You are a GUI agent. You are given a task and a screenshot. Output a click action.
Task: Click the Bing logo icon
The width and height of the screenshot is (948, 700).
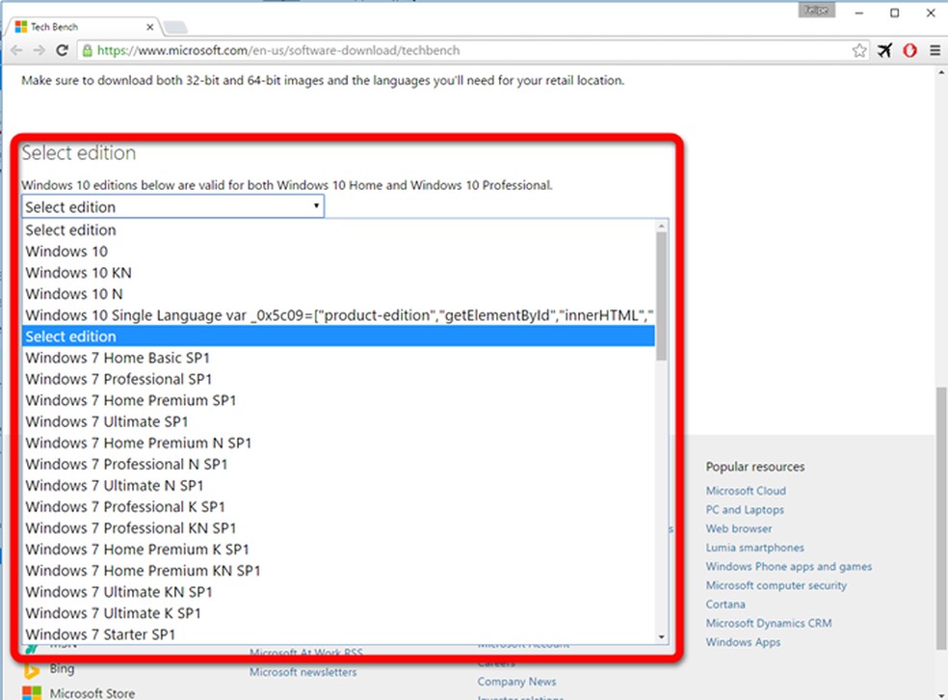point(32,670)
